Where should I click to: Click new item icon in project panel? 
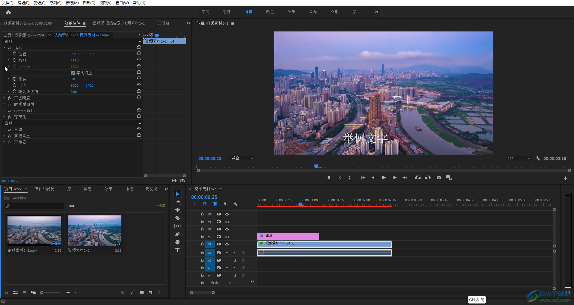click(x=151, y=292)
